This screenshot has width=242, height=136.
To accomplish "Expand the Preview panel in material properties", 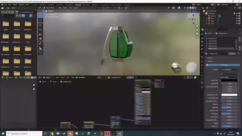I will pyautogui.click(x=210, y=58).
